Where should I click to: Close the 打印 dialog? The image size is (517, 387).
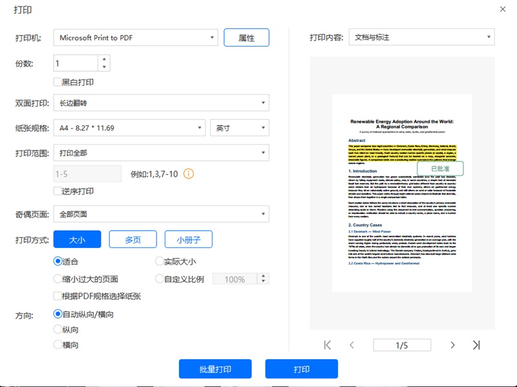point(503,9)
